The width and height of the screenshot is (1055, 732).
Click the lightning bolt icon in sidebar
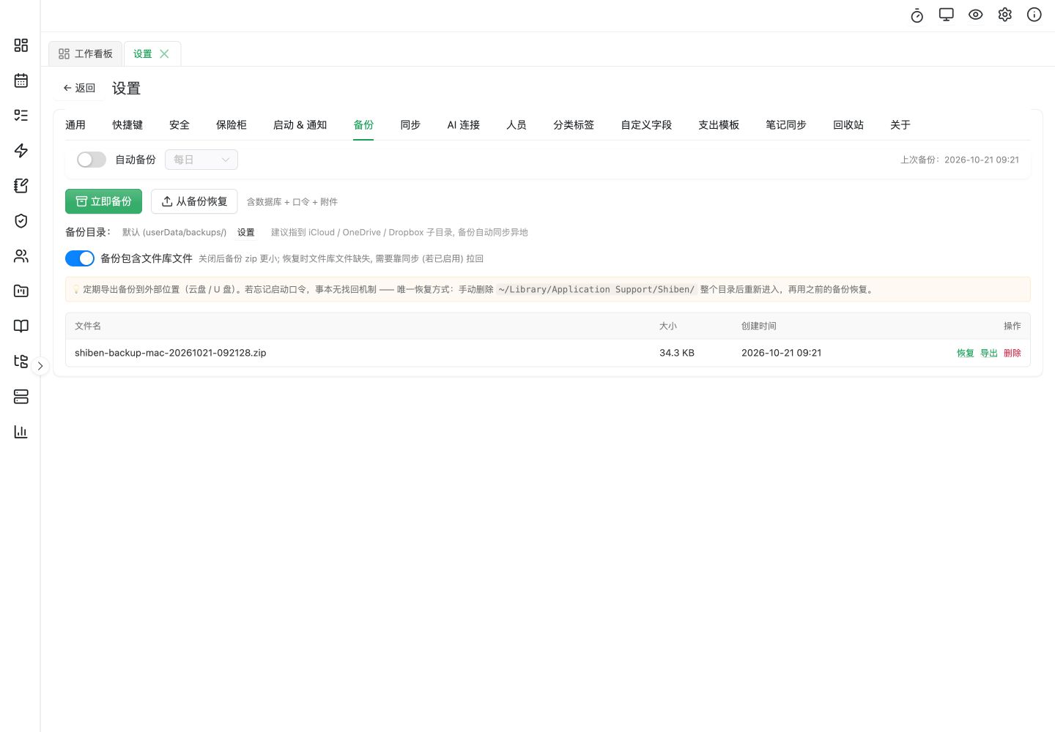point(21,151)
